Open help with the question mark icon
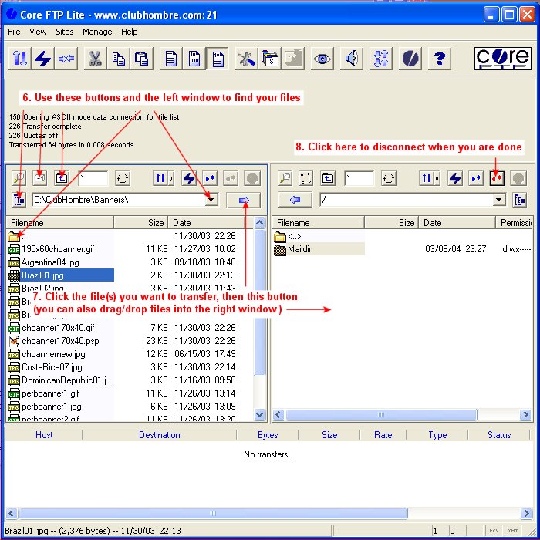 point(440,59)
